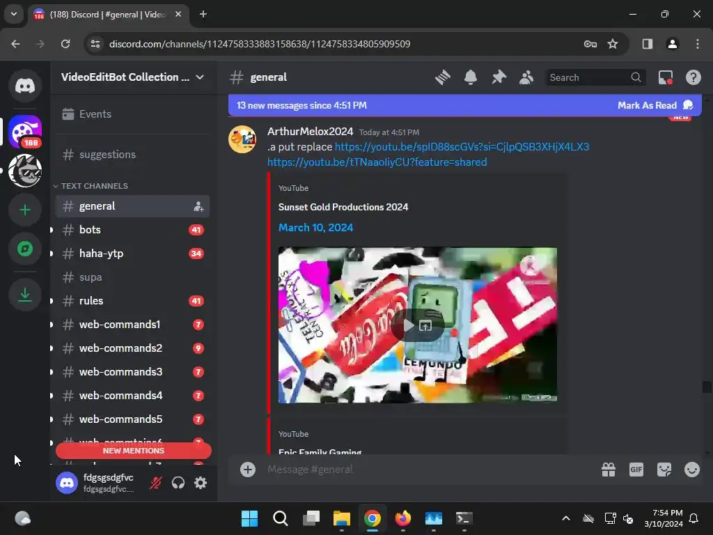Unmute microphone in user panel
The image size is (713, 535).
point(155,483)
